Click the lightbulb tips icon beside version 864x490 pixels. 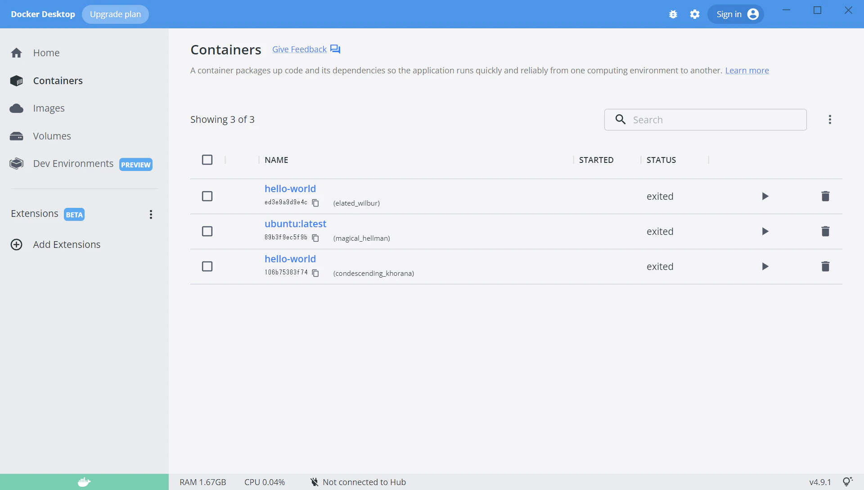coord(847,482)
